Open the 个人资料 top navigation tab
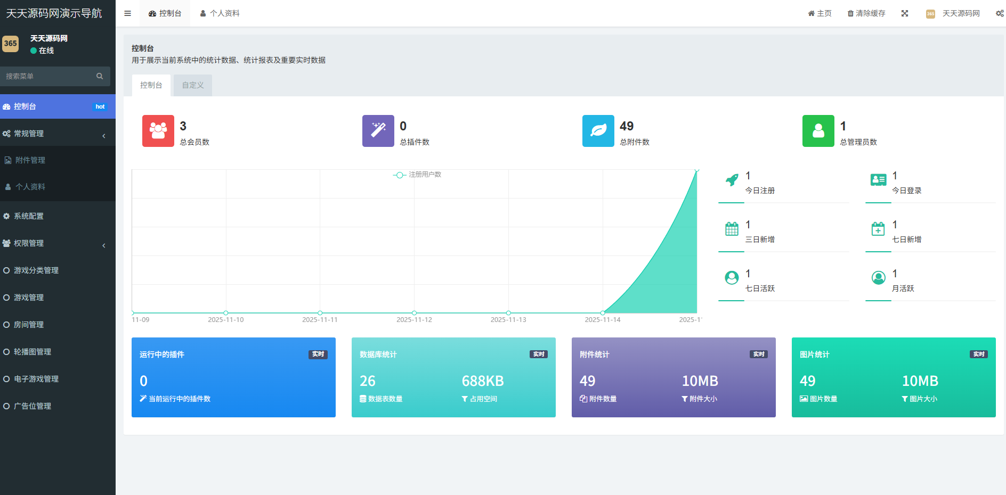The image size is (1006, 495). [x=220, y=13]
